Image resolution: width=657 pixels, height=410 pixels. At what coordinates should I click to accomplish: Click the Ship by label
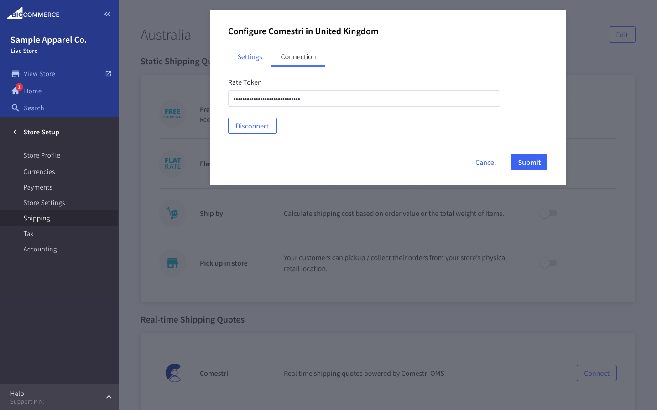pos(211,213)
